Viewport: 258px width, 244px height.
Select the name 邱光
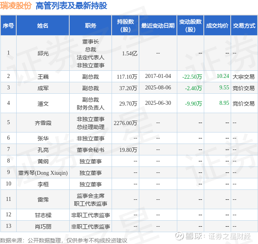pyautogui.click(x=43, y=53)
